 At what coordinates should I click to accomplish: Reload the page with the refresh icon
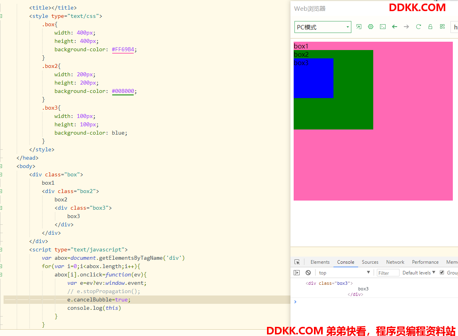(418, 27)
